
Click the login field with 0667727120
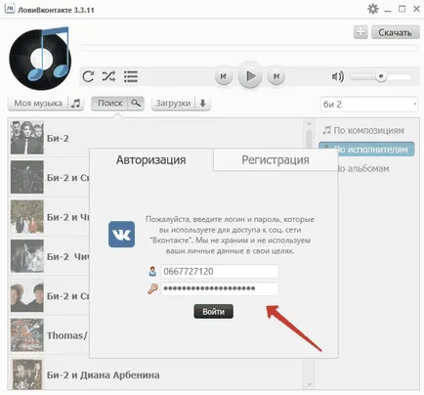pos(220,271)
